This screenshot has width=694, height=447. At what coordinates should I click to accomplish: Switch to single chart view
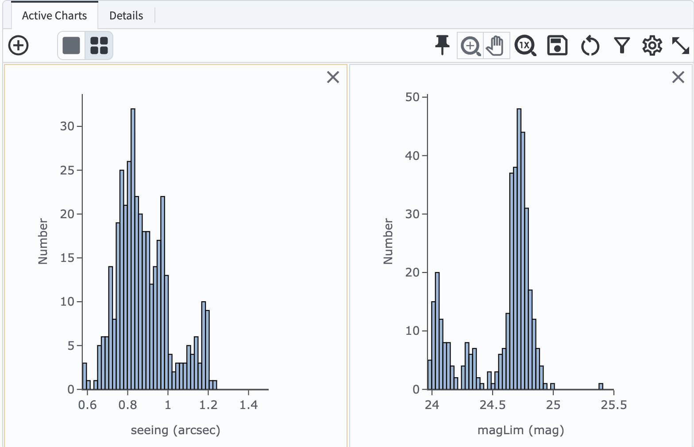71,45
